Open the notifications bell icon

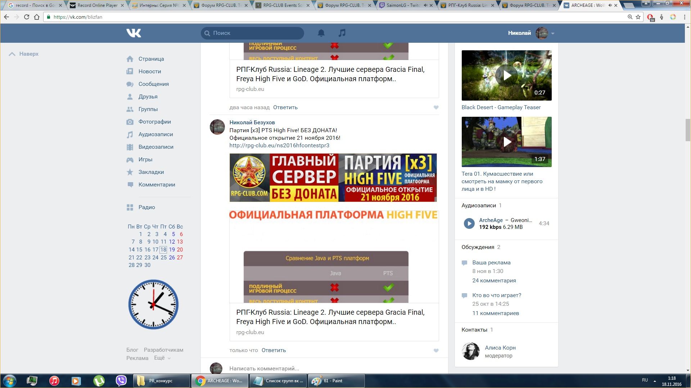click(x=321, y=33)
